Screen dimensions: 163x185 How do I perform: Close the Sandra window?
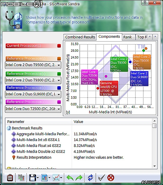click(155, 3)
